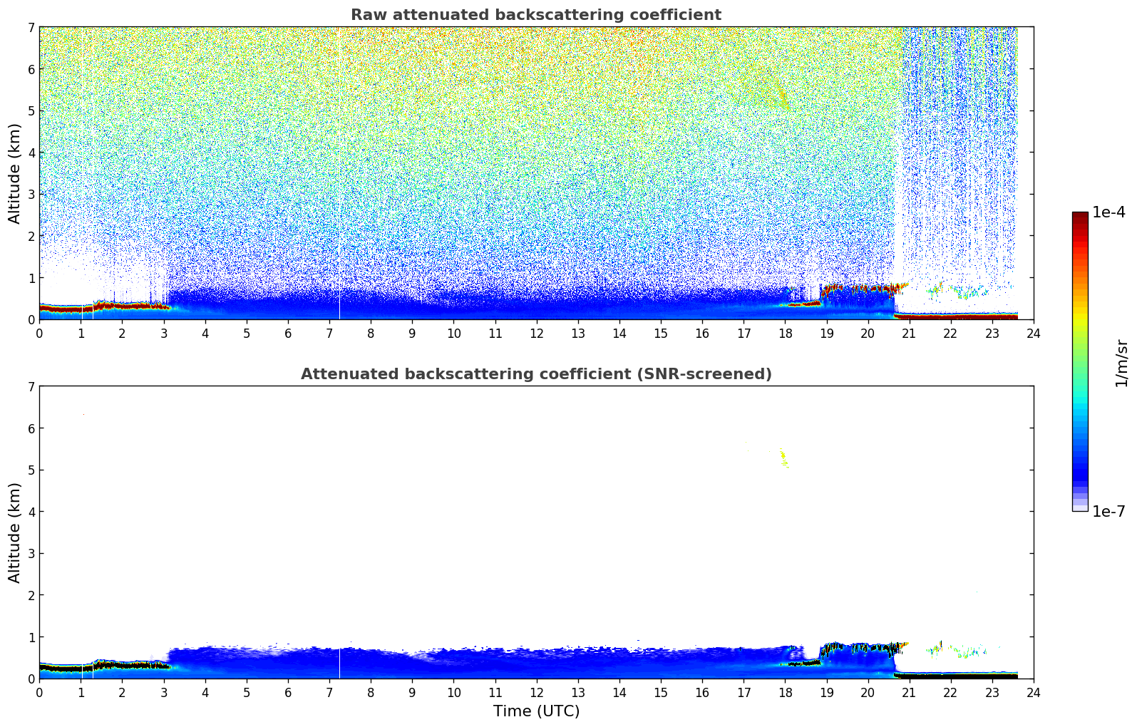Click the bottom plot x-axis tick '24'
This screenshot has height=727, width=1137.
tap(1034, 692)
